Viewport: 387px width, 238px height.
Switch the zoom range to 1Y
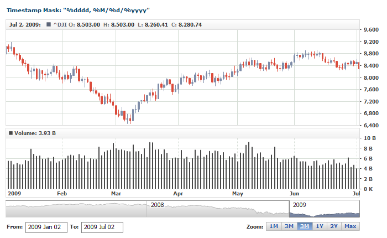coord(320,226)
